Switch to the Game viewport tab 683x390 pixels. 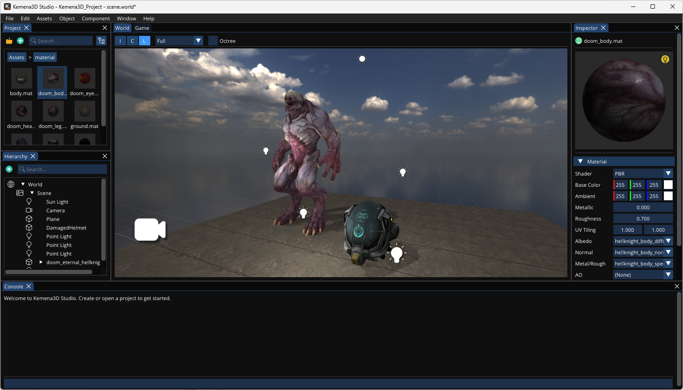pos(142,28)
